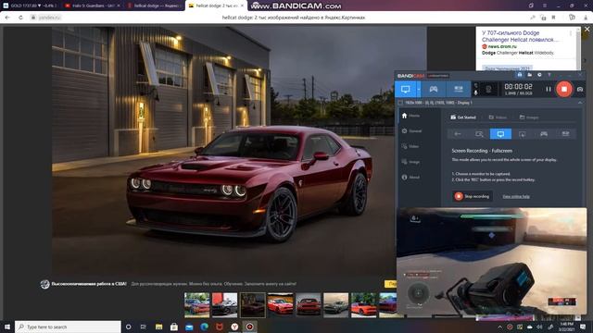The height and width of the screenshot is (333, 593).
Task: Open File Explorer from taskbar
Action: [158, 327]
